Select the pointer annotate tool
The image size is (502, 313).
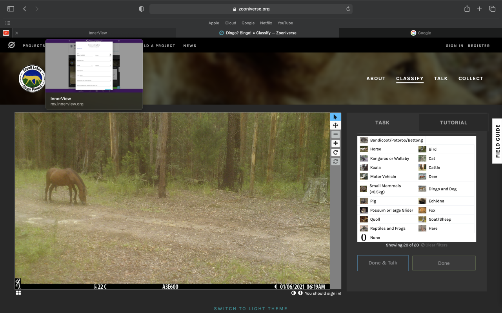coord(335,117)
